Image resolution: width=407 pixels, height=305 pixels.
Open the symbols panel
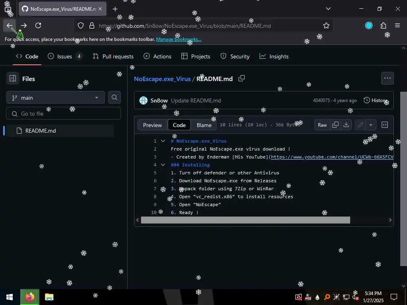[x=385, y=125]
